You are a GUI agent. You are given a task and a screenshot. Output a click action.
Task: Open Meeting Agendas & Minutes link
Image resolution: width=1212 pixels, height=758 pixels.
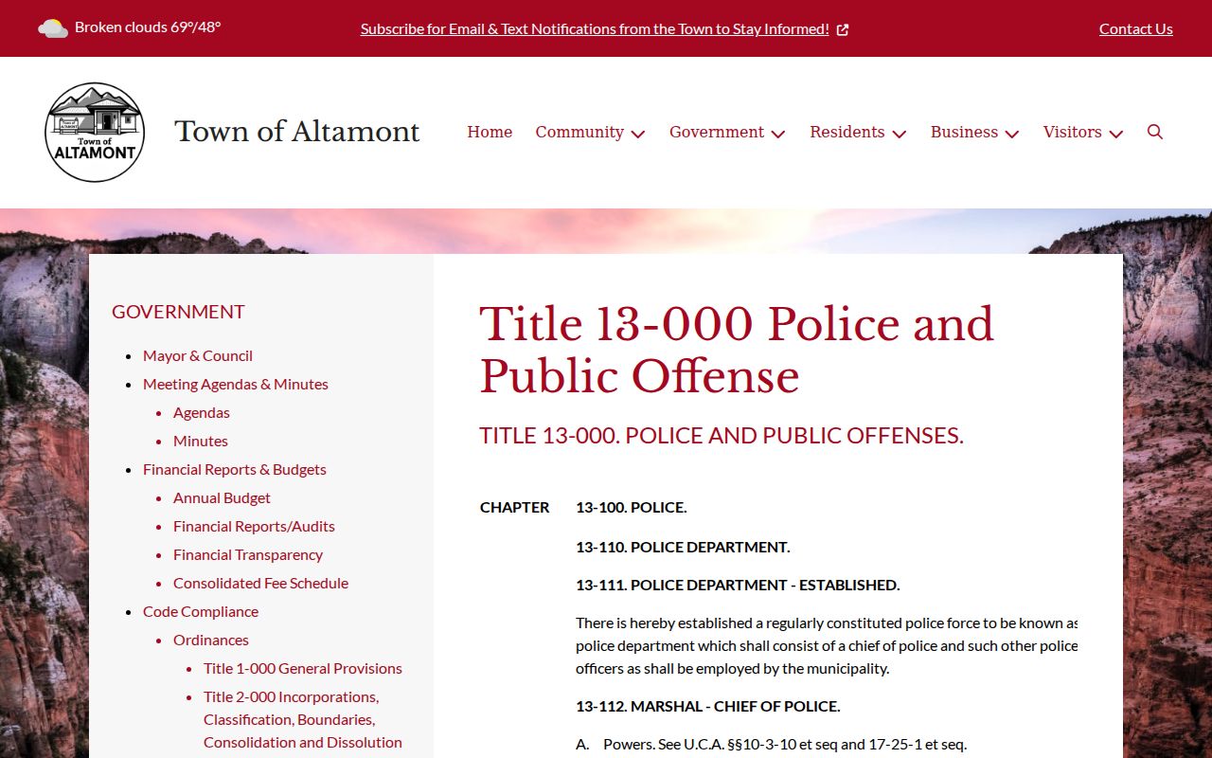[x=236, y=384]
